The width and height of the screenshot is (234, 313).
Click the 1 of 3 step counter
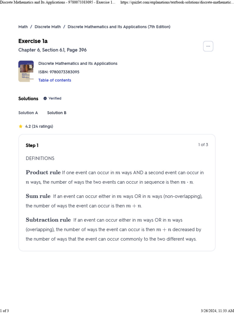click(203, 145)
